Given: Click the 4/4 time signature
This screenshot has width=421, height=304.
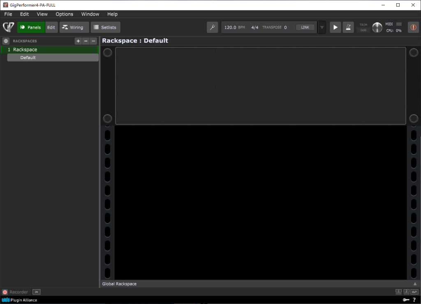Looking at the screenshot, I should pyautogui.click(x=255, y=27).
